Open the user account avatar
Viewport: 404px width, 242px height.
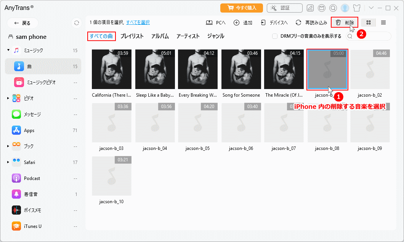tap(345, 8)
